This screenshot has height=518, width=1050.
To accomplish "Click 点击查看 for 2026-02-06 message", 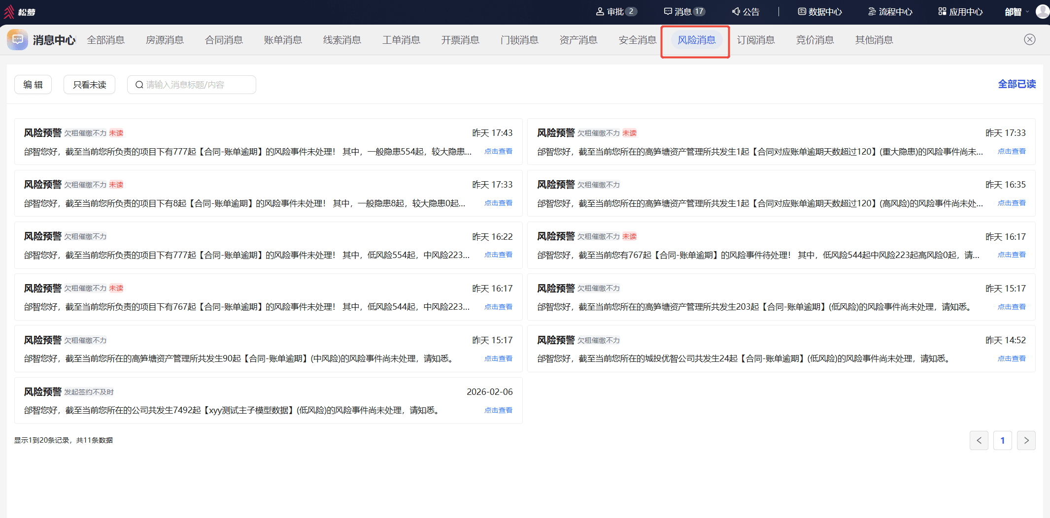I will [498, 410].
